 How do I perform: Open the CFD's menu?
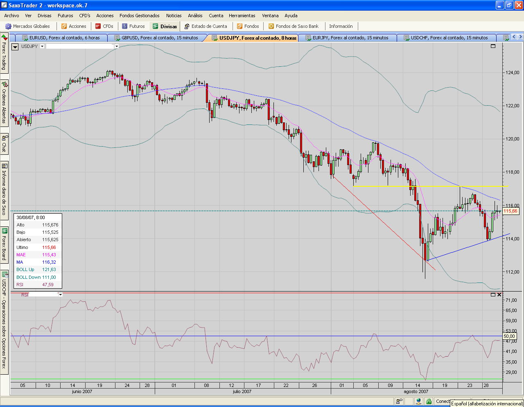[x=85, y=16]
